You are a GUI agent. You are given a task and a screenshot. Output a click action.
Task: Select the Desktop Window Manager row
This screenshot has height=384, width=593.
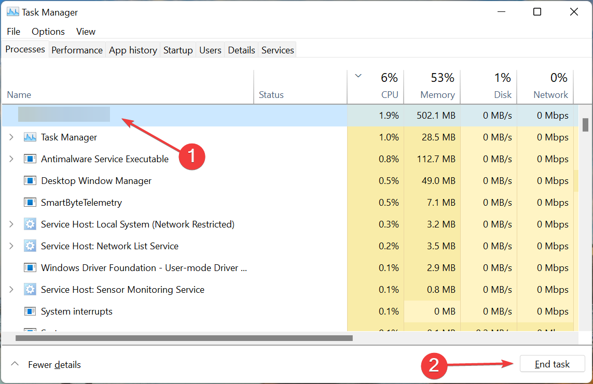coord(290,181)
